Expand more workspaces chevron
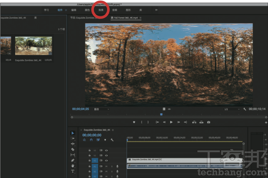This screenshot has width=268, height=178. click(x=156, y=10)
